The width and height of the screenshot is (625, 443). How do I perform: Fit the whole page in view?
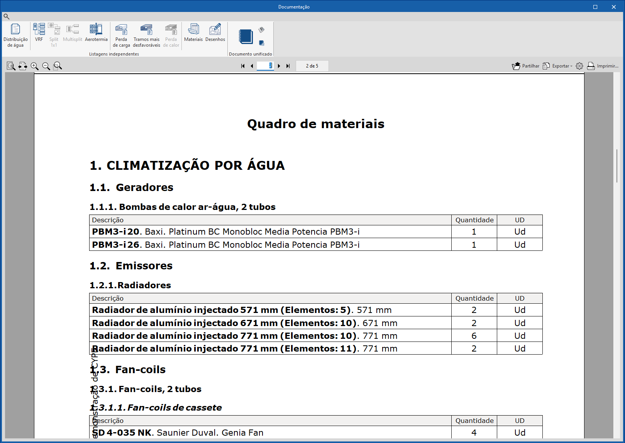point(11,66)
